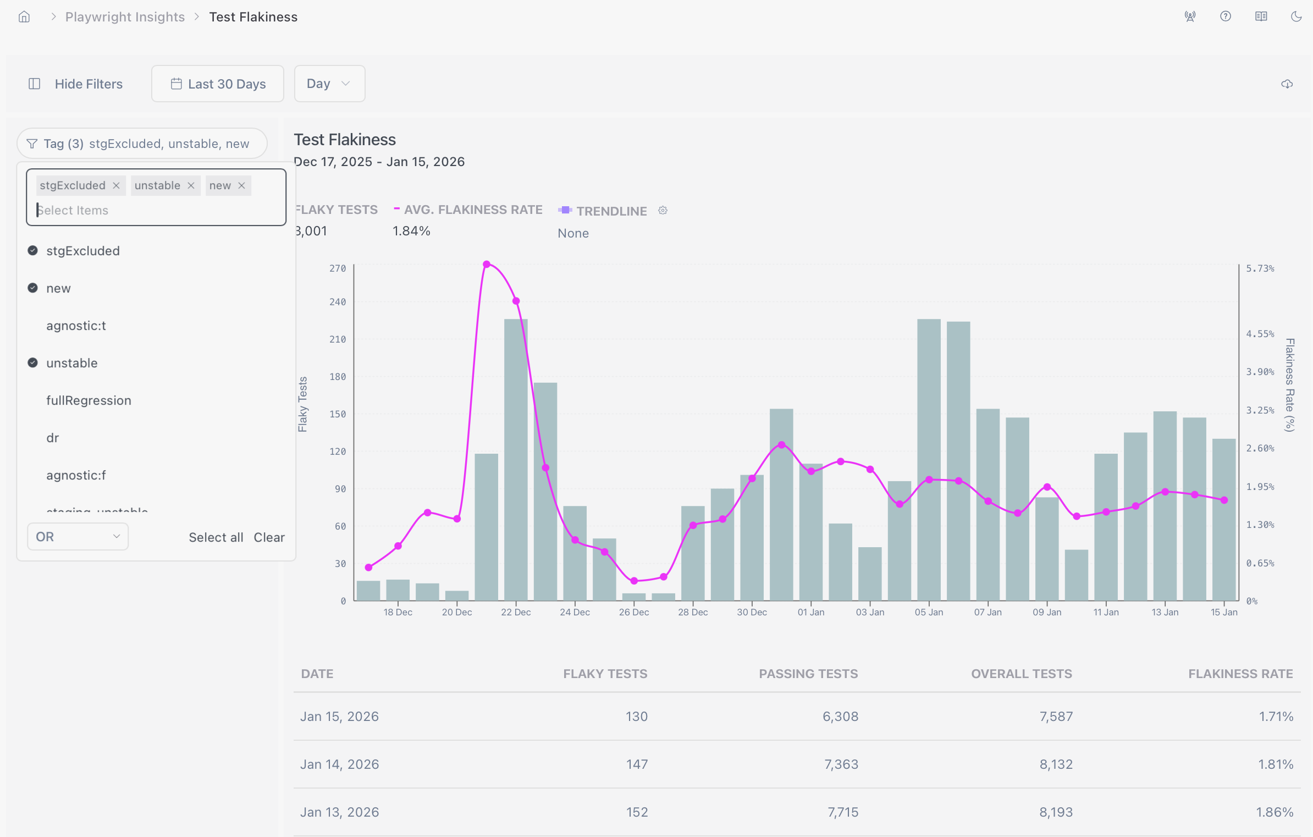The width and height of the screenshot is (1313, 837).
Task: Remove the stgExcluded tag chip
Action: (x=116, y=186)
